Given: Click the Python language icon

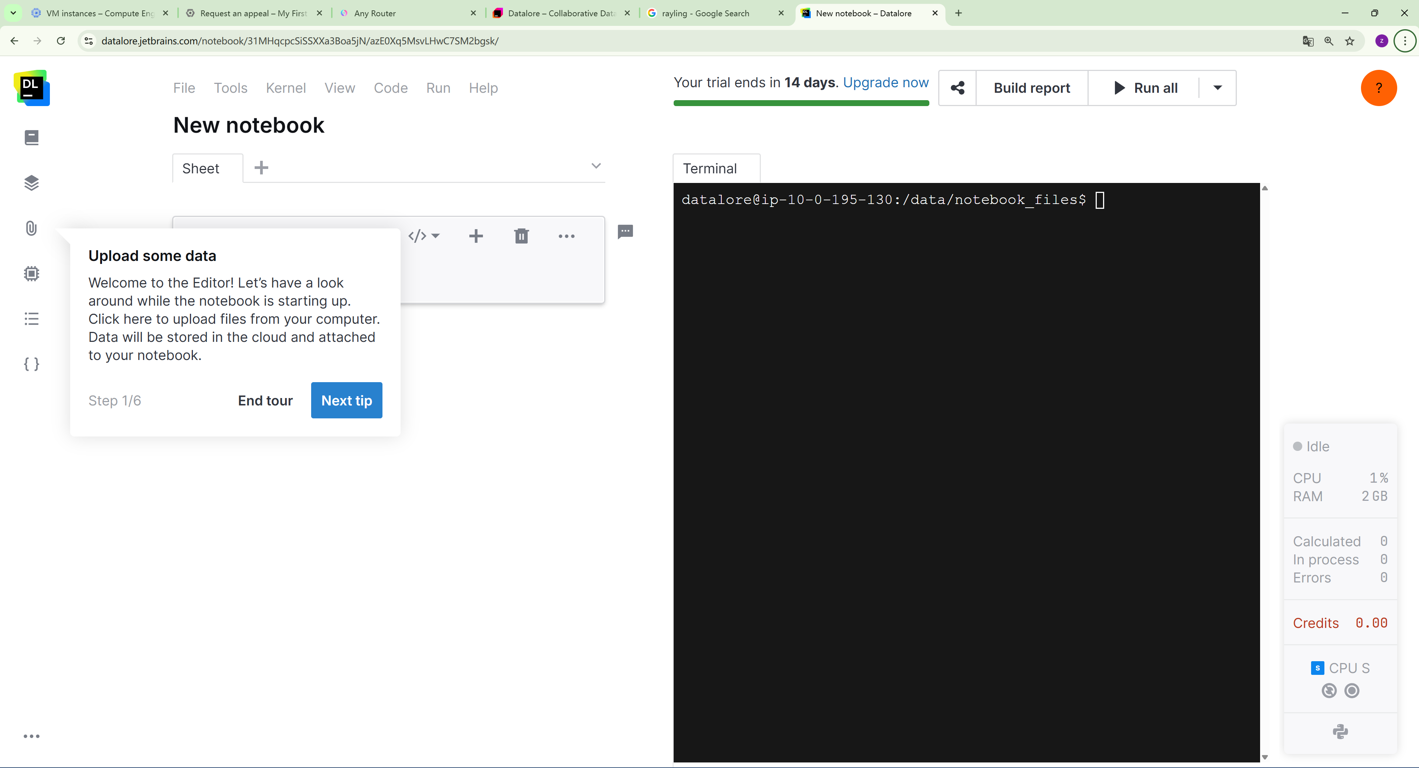Looking at the screenshot, I should pos(1340,732).
